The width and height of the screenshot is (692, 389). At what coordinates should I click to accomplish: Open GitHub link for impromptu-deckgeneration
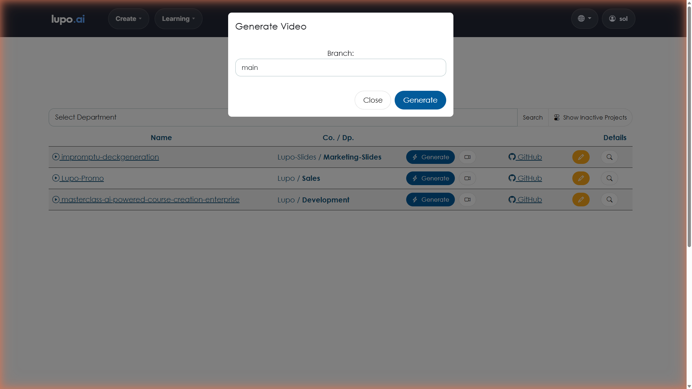pos(525,157)
